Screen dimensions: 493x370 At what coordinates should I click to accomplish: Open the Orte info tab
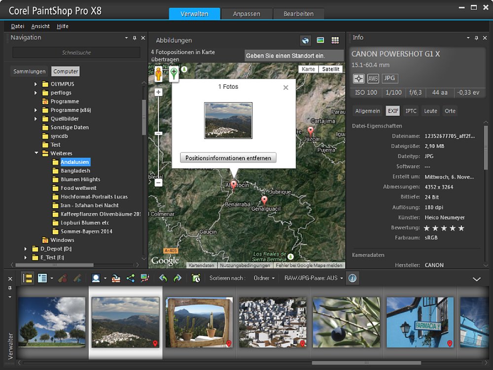[x=450, y=111]
